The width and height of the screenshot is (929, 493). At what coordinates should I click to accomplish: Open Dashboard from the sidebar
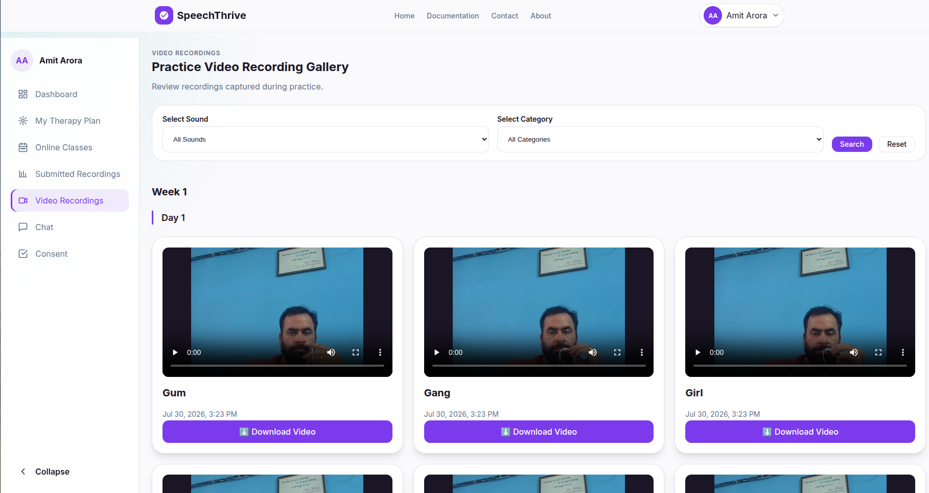[x=69, y=94]
